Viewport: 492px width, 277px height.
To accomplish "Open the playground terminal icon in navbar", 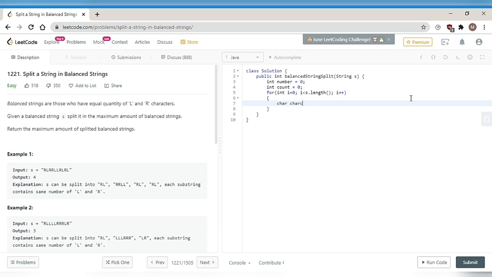I will pos(445,42).
